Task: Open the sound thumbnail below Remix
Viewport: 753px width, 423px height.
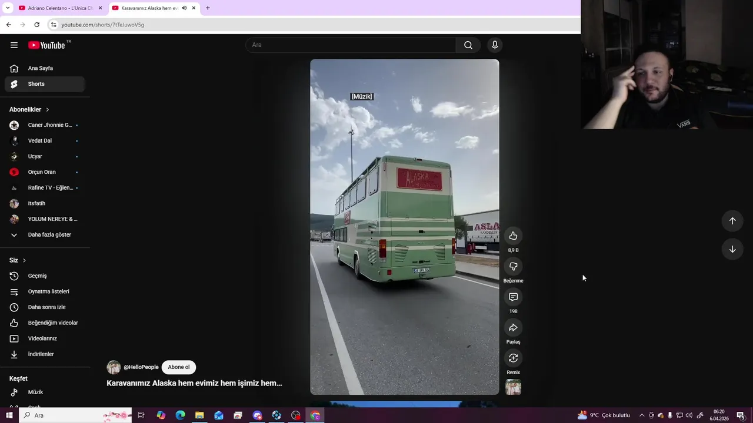Action: pyautogui.click(x=513, y=387)
